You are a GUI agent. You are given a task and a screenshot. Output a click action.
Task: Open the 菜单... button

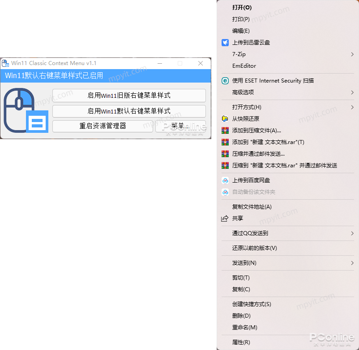[181, 126]
